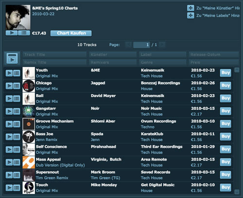This screenshot has width=243, height=198.
Task: Click the scrollbar up arrow
Action: point(237,70)
